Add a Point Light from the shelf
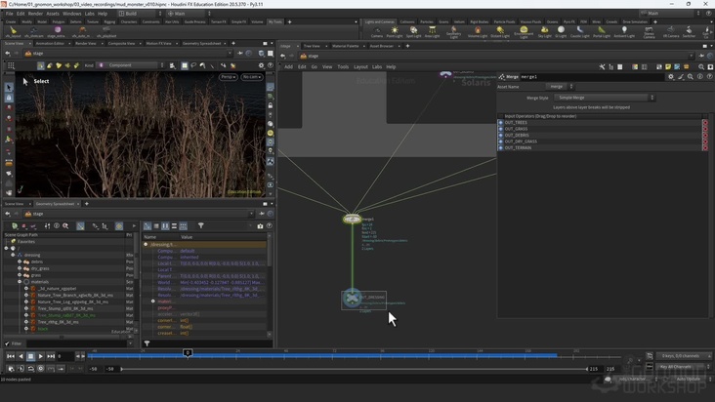This screenshot has height=402, width=715. (x=395, y=32)
